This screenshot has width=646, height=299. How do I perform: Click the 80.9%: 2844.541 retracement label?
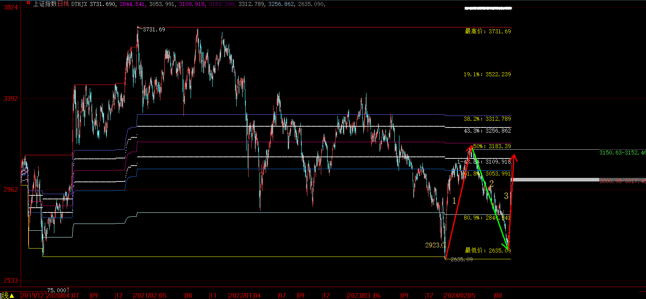click(x=487, y=218)
